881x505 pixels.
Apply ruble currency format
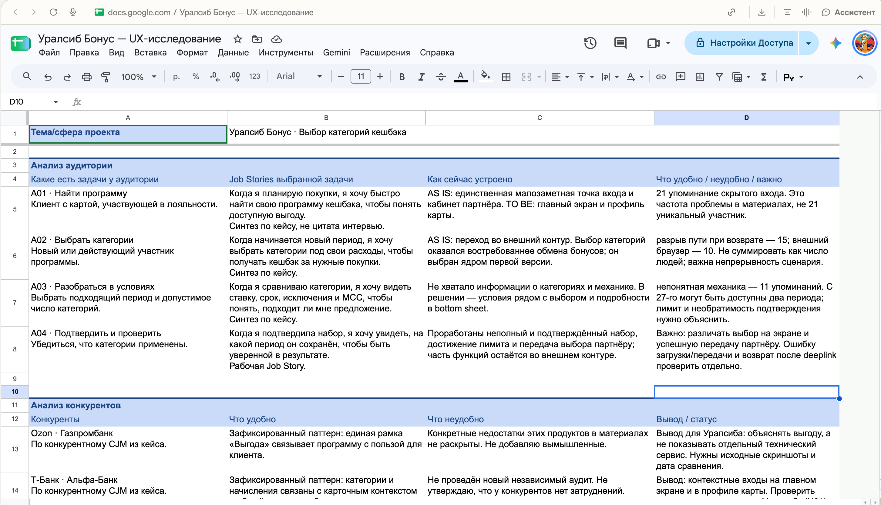click(x=176, y=77)
